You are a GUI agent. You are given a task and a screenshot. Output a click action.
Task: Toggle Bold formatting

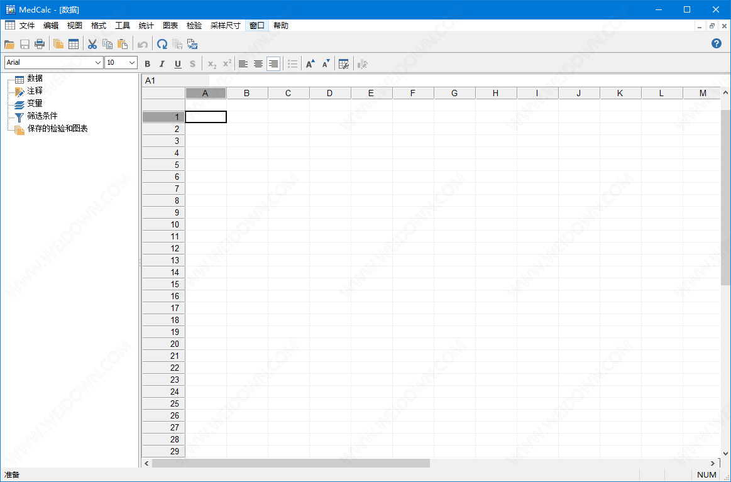(x=147, y=64)
